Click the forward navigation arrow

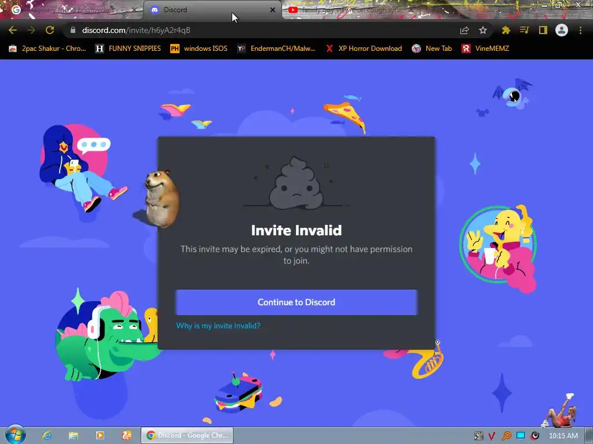(31, 30)
